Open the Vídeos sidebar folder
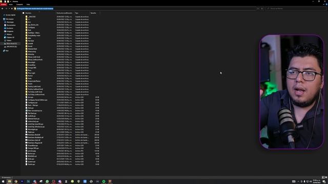The image size is (328, 184). pos(8,40)
